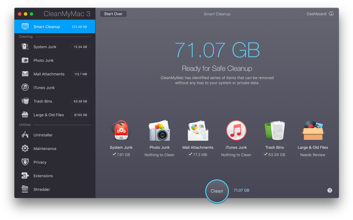353x220 pixels.
Task: Open Trash Bins section in sidebar
Action: (x=55, y=101)
